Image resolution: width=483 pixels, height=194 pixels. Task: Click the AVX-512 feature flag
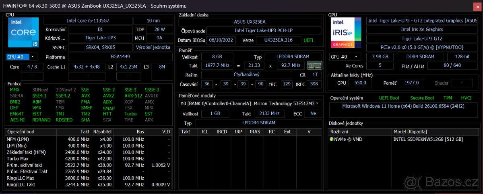point(132,96)
